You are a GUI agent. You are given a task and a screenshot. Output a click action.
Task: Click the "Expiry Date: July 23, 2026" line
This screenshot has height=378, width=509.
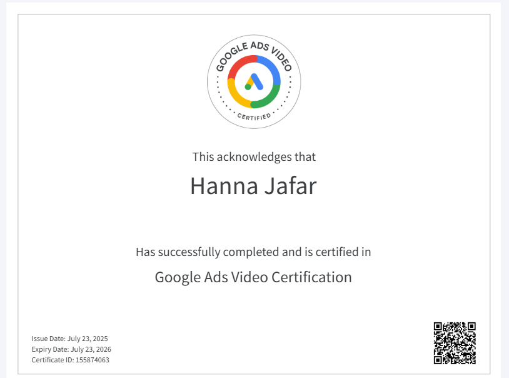[71, 349]
